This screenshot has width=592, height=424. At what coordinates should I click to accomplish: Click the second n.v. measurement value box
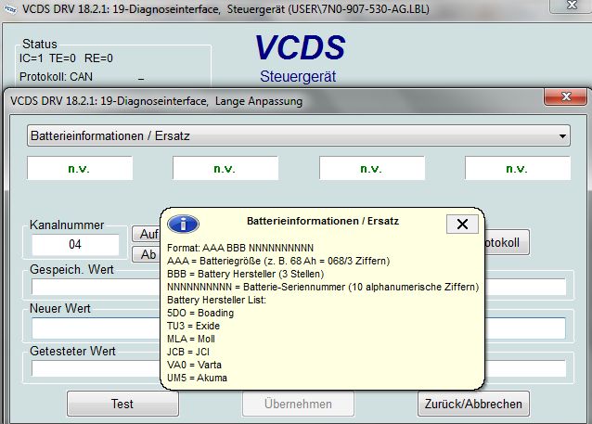pyautogui.click(x=225, y=168)
